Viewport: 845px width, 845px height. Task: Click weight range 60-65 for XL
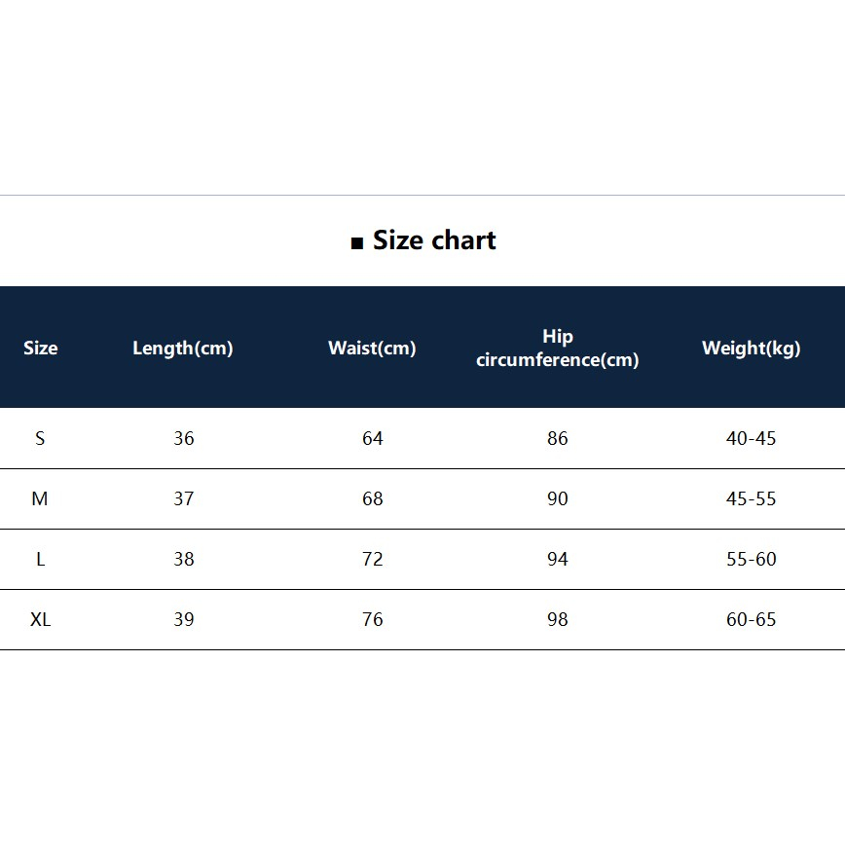point(752,619)
